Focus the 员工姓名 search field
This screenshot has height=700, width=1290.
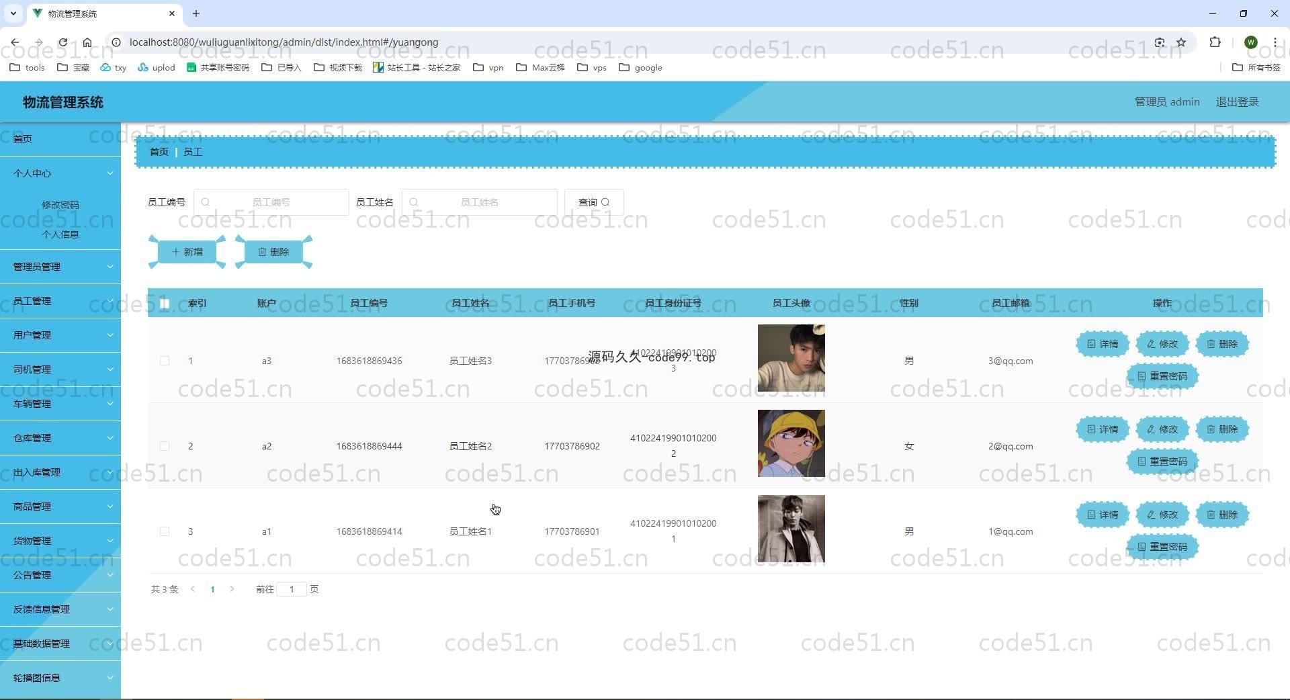[480, 202]
